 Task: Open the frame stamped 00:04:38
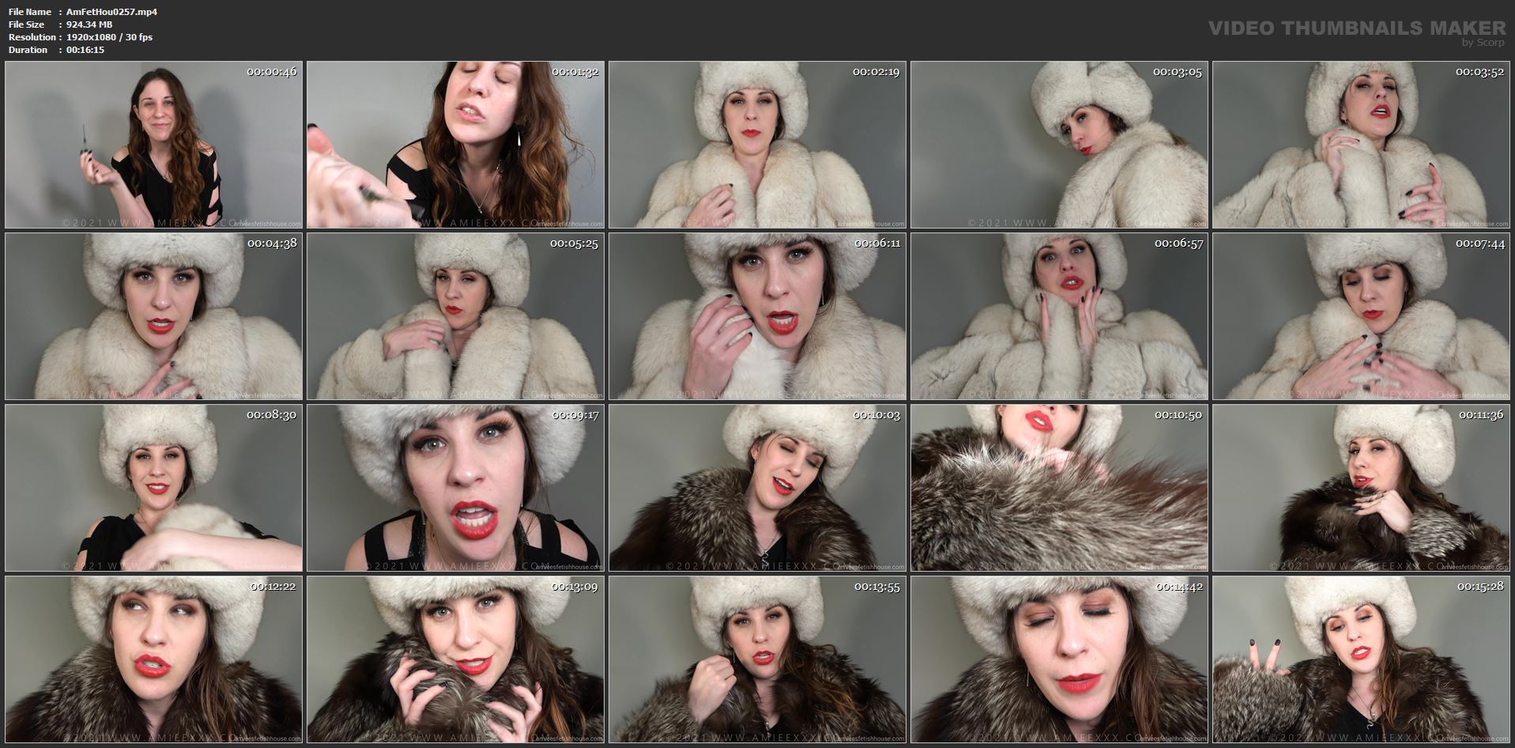click(153, 316)
